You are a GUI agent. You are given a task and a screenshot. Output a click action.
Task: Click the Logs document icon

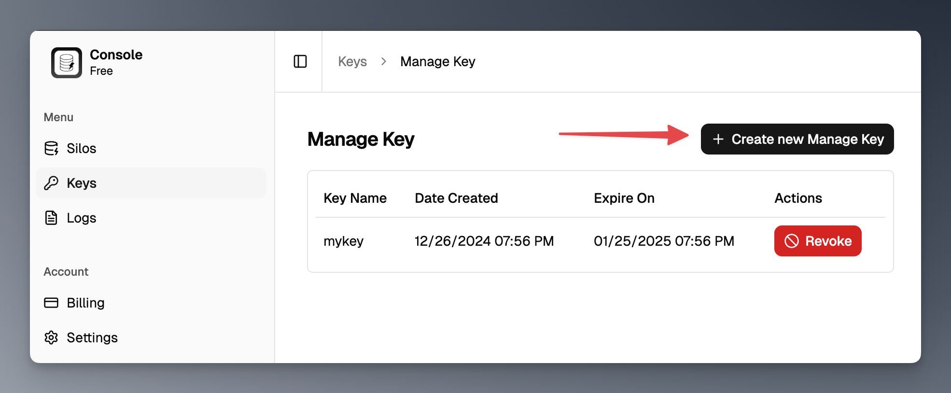[x=51, y=218]
